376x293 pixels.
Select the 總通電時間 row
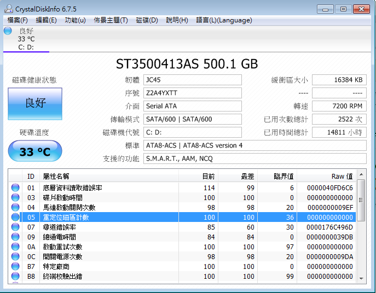(x=182, y=237)
